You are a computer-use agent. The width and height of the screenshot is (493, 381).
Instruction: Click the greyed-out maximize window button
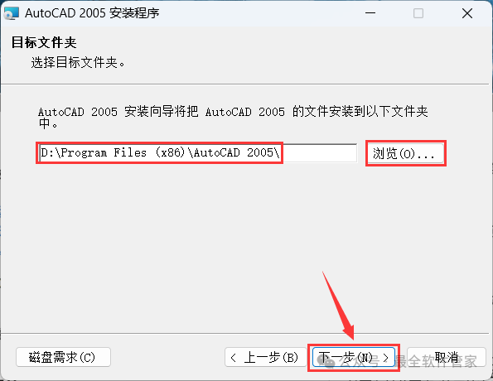418,13
